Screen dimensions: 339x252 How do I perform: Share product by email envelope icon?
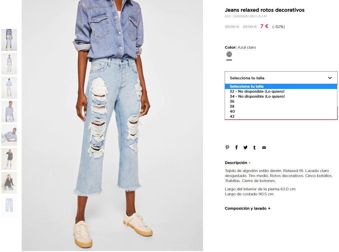pos(264,147)
